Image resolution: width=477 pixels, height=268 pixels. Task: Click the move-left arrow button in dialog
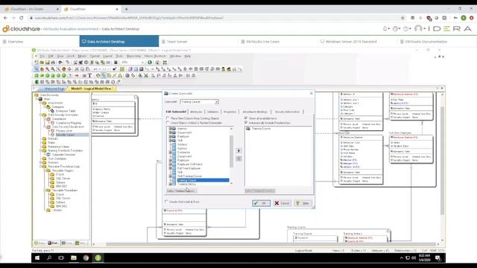click(238, 159)
